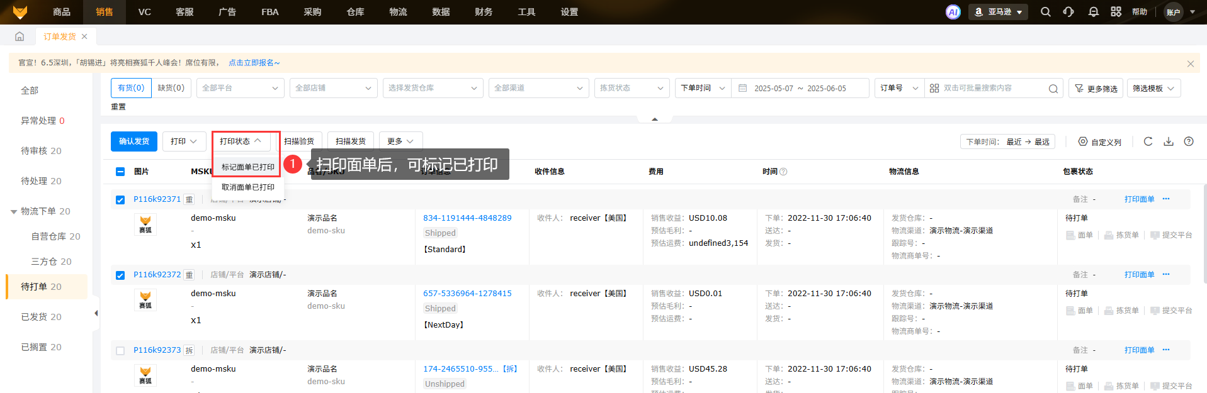Click 面单 icon for order 834-1191444-4848289
The width and height of the screenshot is (1207, 393).
pos(1079,235)
